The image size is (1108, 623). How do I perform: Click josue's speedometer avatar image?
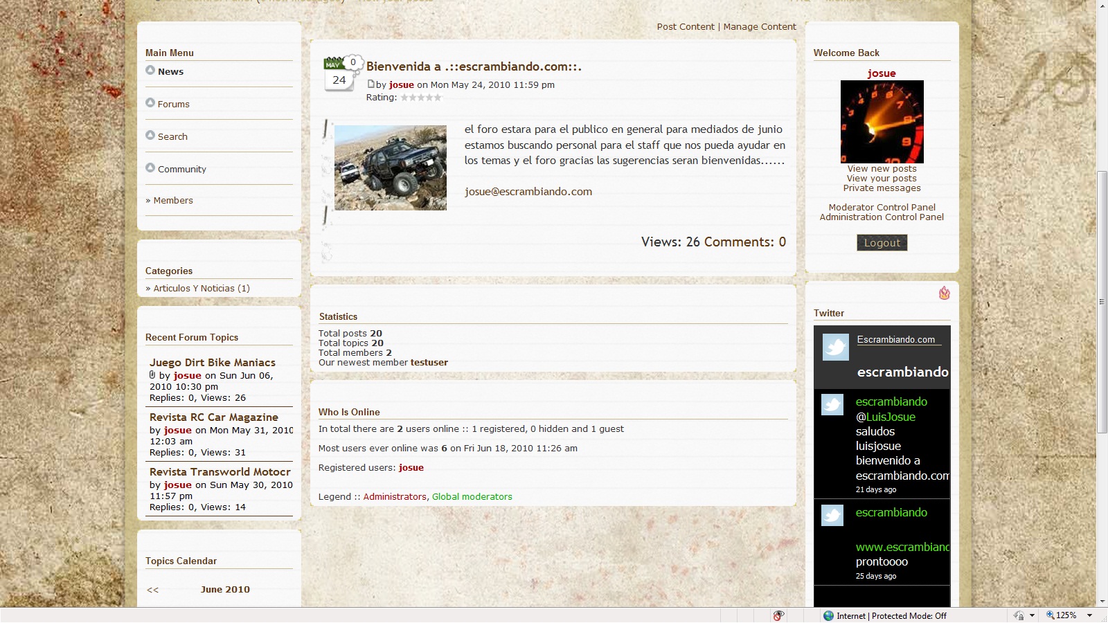tap(882, 122)
